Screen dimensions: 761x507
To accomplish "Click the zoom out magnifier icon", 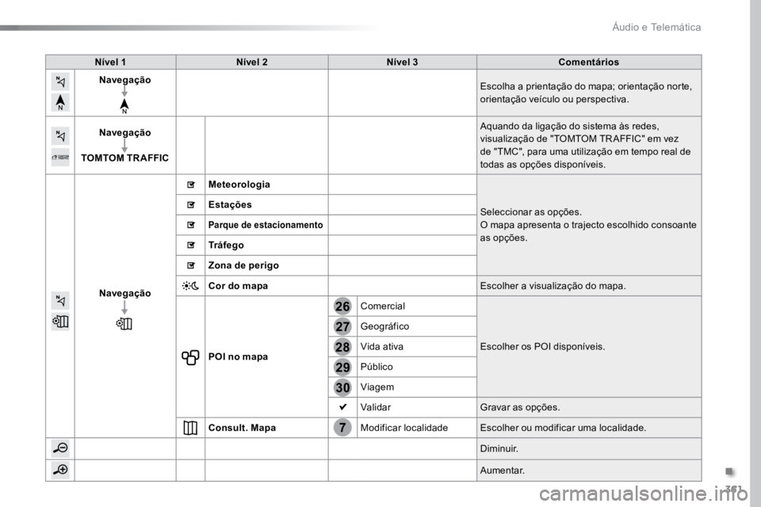I will point(60,448).
